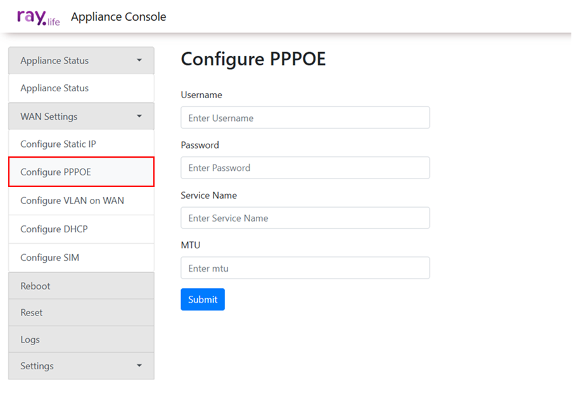This screenshot has width=572, height=418.
Task: Click into the Password field
Action: [x=305, y=168]
